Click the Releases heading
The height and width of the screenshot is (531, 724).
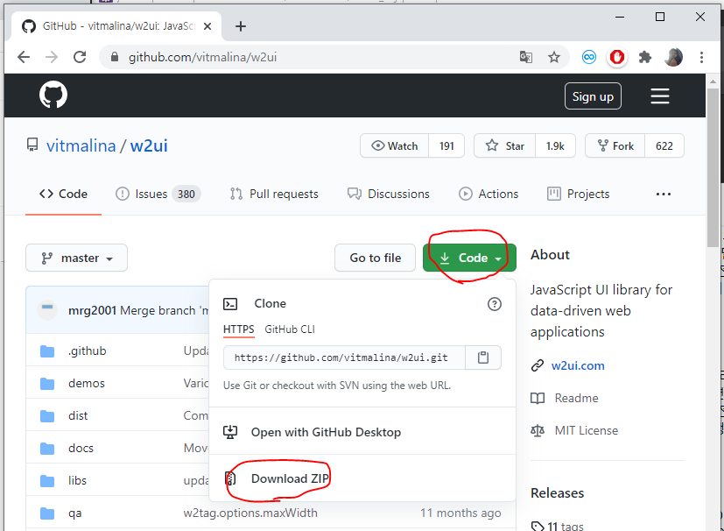(x=557, y=492)
